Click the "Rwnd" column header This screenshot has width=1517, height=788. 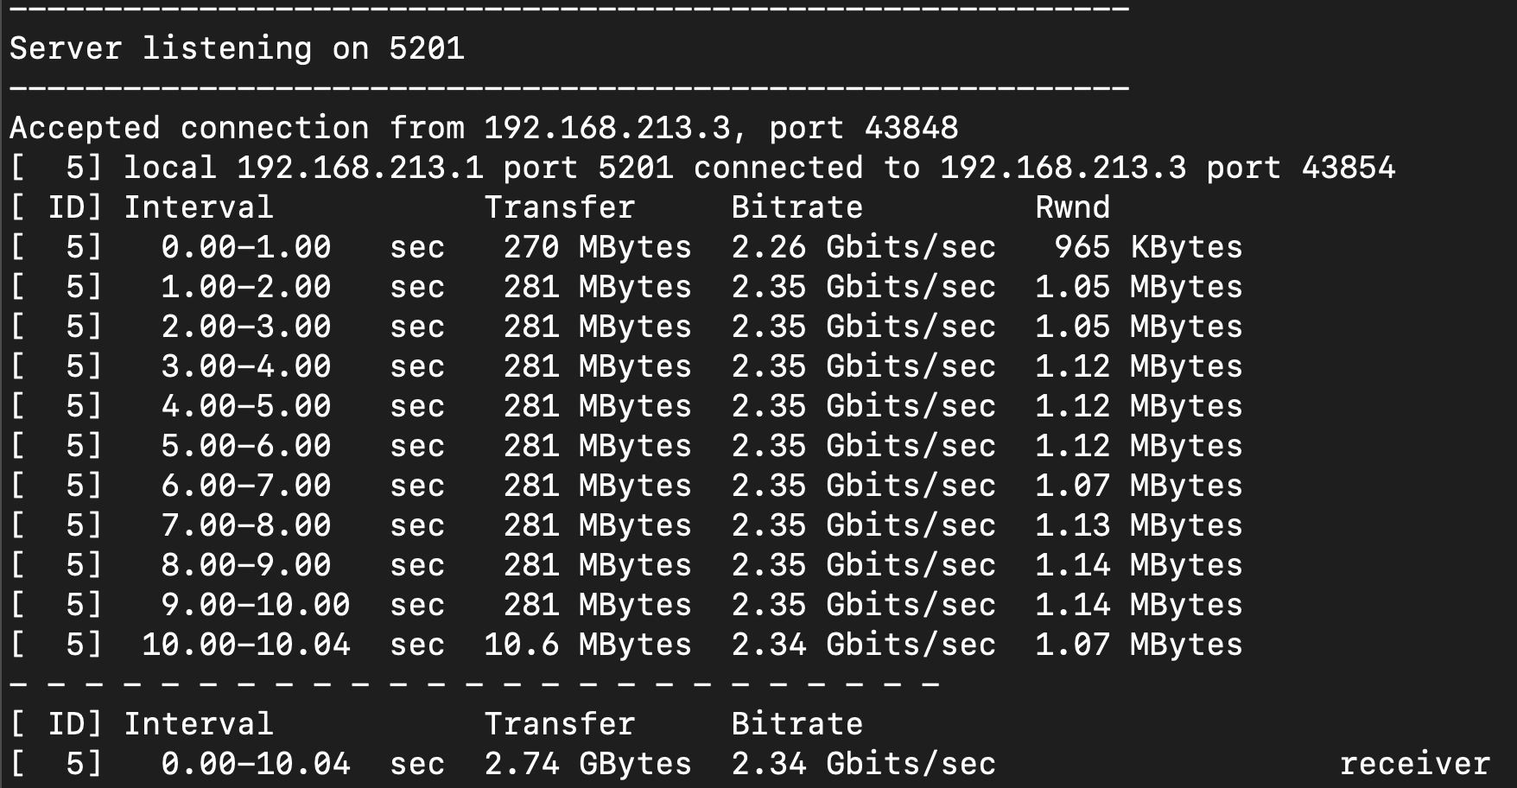coord(1072,207)
